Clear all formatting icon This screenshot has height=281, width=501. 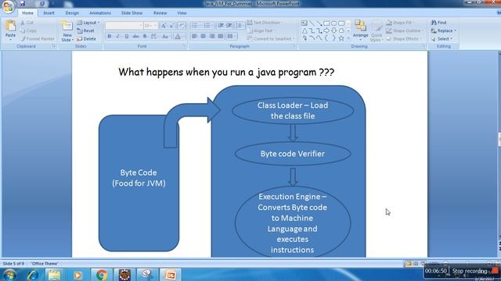click(182, 26)
